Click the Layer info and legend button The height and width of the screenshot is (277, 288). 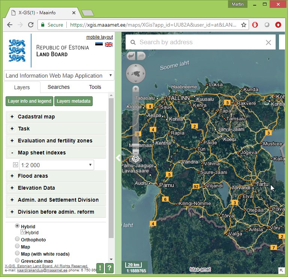pos(30,101)
